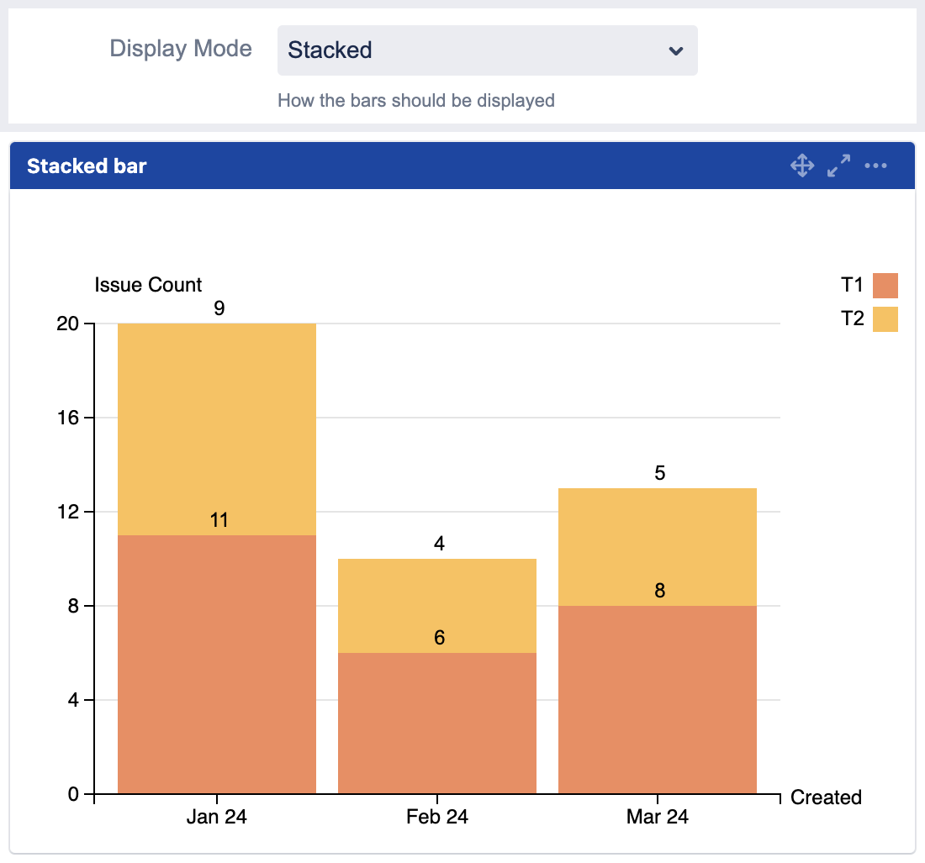Click the Stacked bar title header
925x863 pixels.
(x=87, y=166)
